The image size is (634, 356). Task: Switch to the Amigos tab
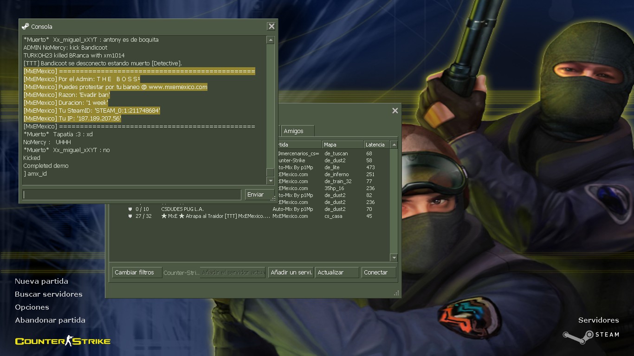(298, 131)
